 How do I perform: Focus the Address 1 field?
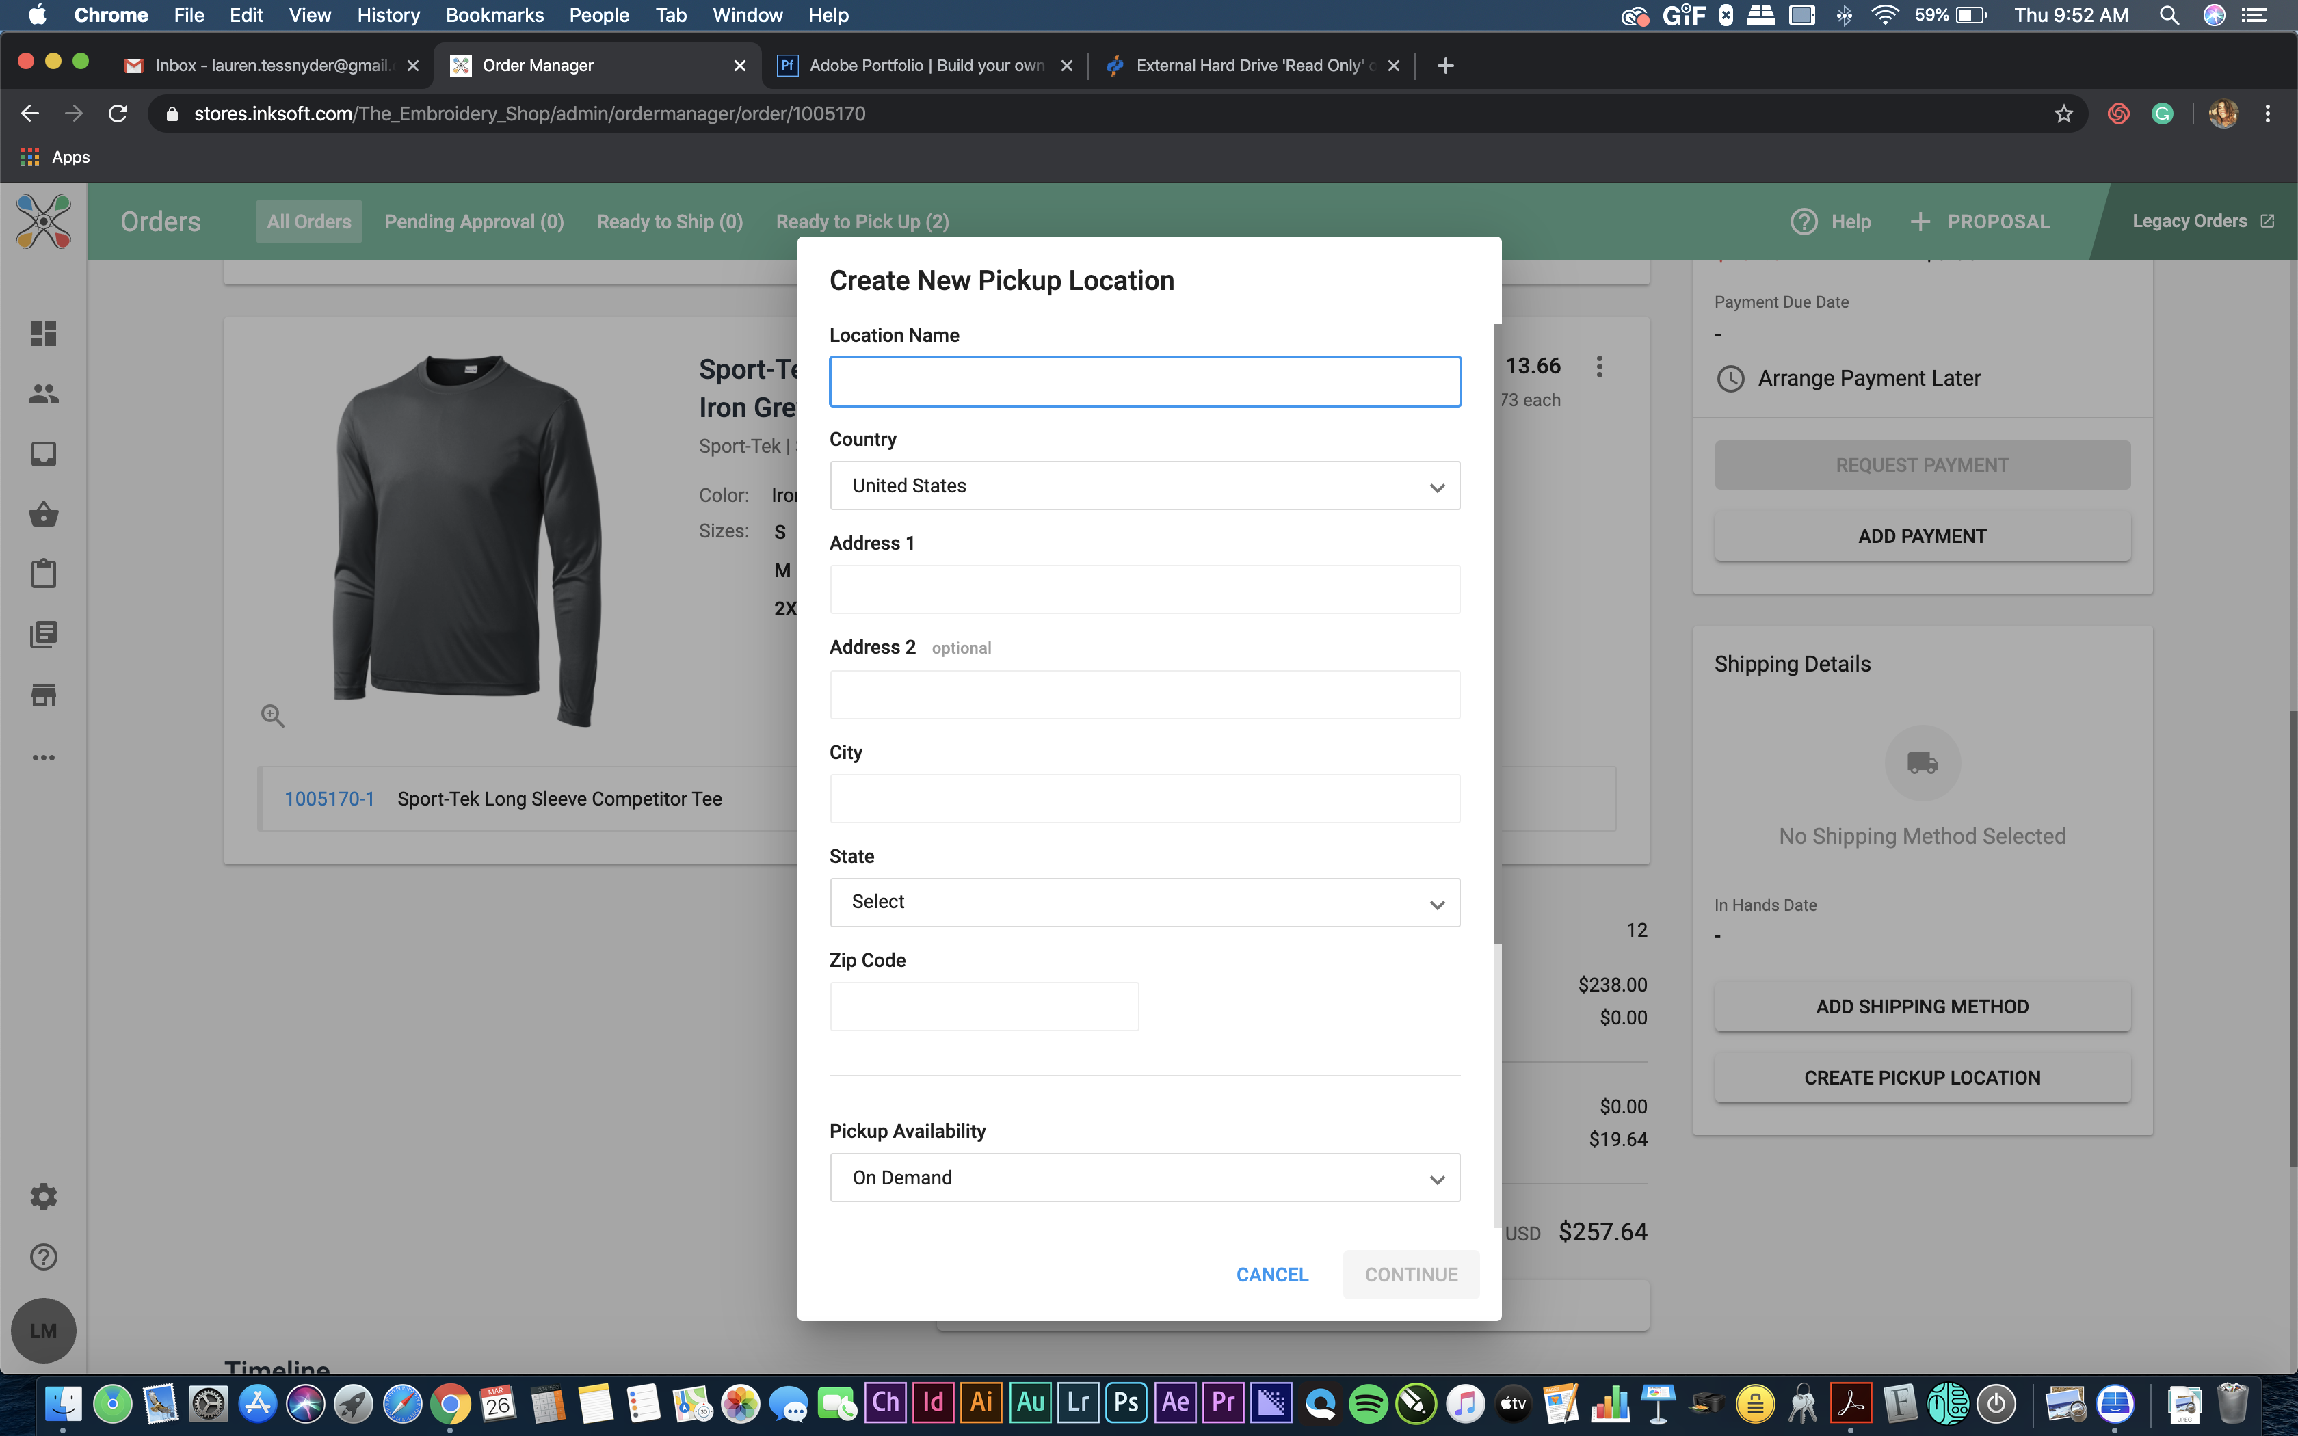[1145, 589]
